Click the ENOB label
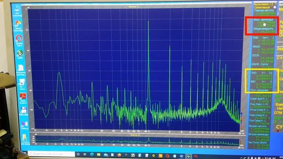Screen dimensions: 283x159 (x=255, y=64)
